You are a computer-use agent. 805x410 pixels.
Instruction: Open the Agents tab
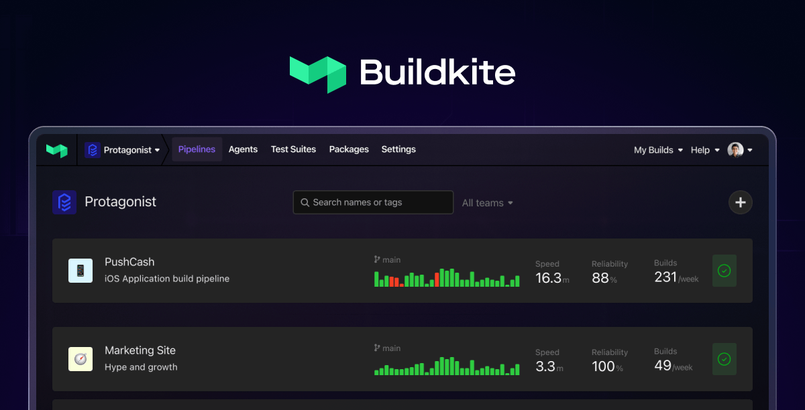click(x=243, y=149)
